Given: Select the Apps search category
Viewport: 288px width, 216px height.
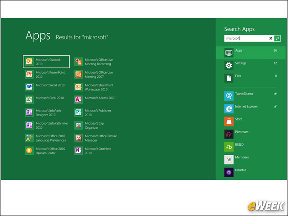Looking at the screenshot, I should 251,53.
